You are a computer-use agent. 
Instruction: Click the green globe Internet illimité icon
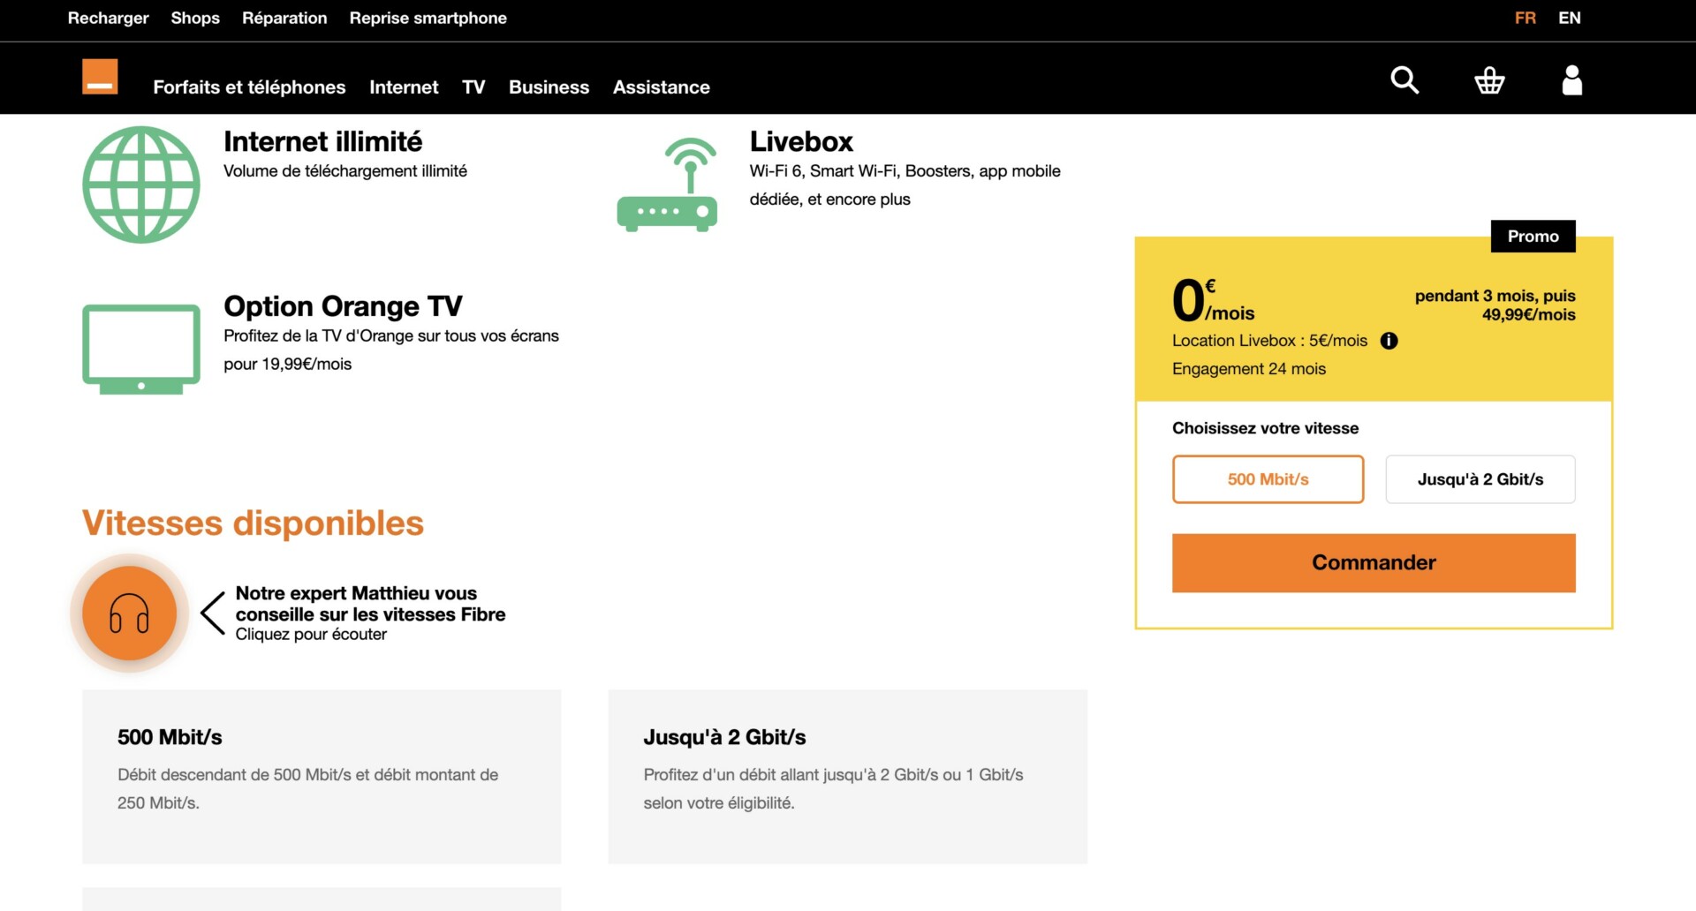pos(141,184)
